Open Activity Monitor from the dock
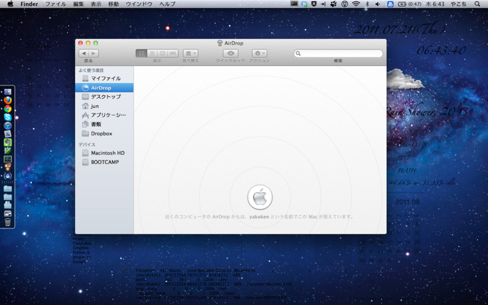Image resolution: width=488 pixels, height=305 pixels. click(8, 159)
